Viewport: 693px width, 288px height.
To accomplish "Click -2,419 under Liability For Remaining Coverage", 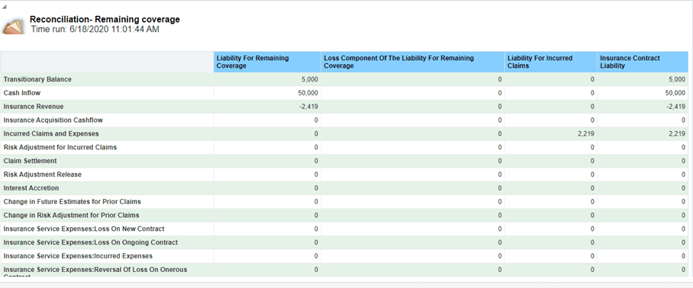I will coord(309,107).
